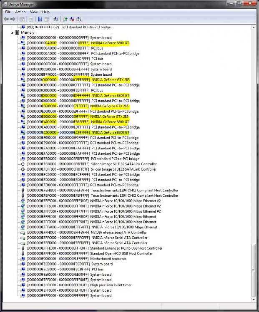Select NVIDIA GeForce 8800 GT at 00000000000A0000
The width and height of the screenshot is (259, 312).
point(78,43)
